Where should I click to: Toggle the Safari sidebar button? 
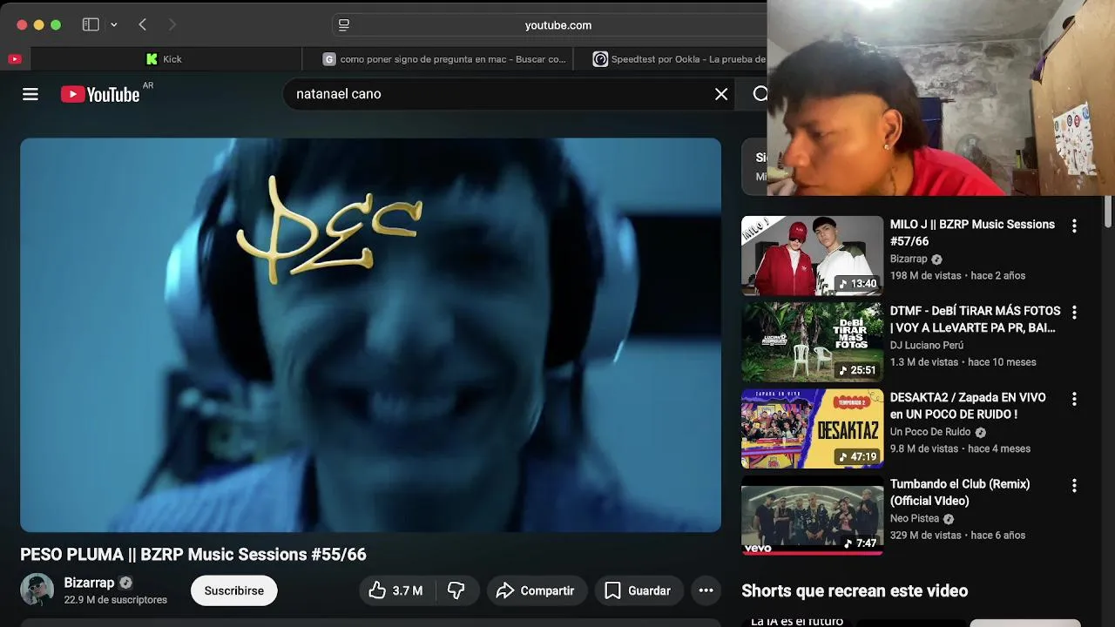pos(91,24)
